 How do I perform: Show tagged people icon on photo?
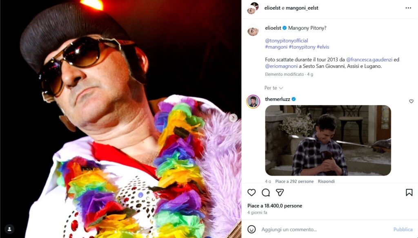pos(9,229)
